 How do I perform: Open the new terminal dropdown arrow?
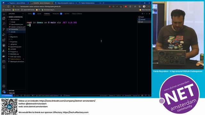144,14
